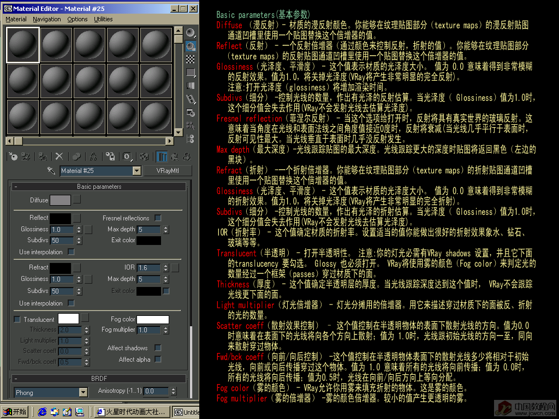
Task: Click the Fog multiplier spinner arrows
Action: 166,330
